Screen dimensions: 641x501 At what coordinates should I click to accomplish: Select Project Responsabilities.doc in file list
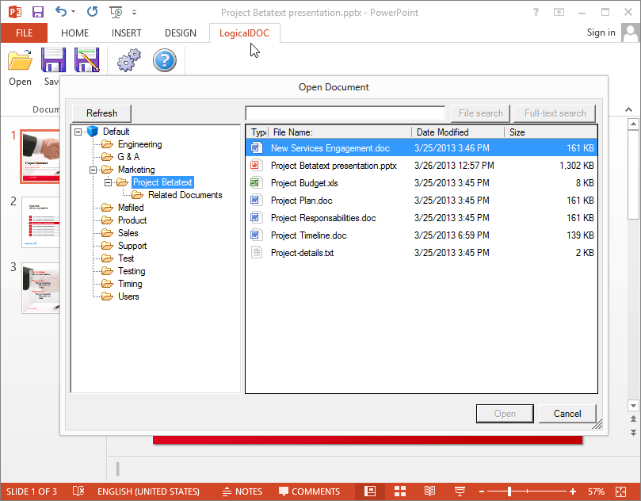click(x=422, y=217)
